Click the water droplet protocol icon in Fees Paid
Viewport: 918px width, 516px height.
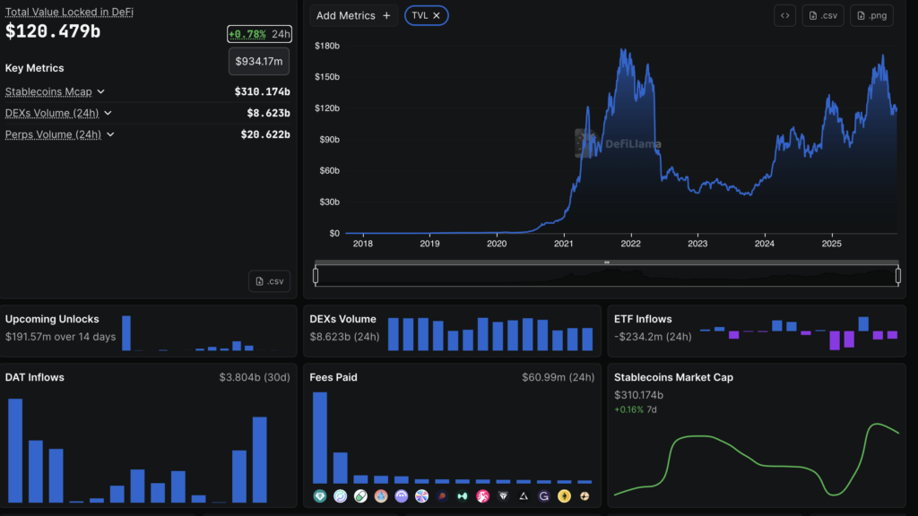[381, 495]
